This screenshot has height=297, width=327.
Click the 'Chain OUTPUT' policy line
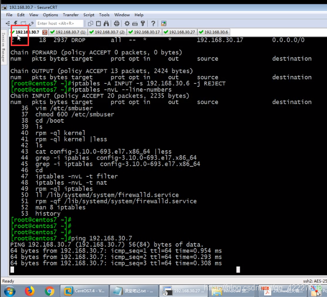(101, 71)
